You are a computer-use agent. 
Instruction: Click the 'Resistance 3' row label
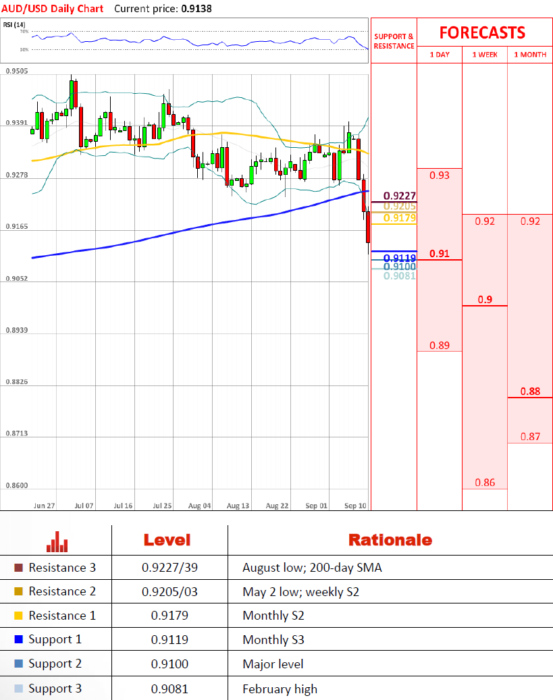pyautogui.click(x=62, y=568)
